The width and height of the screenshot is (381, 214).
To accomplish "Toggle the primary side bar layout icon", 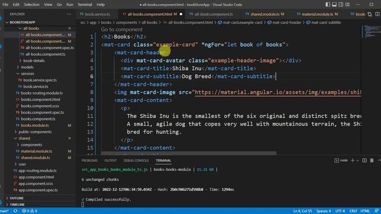I will tap(328, 4).
